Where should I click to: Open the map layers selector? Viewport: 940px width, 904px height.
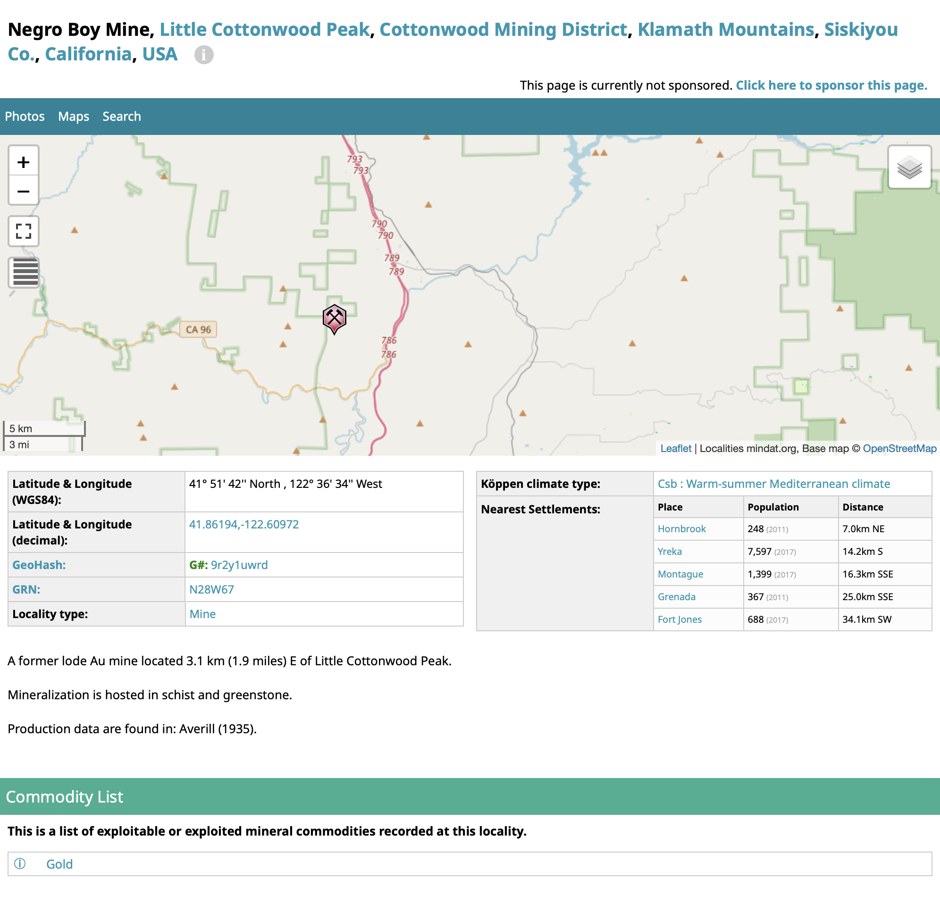pyautogui.click(x=909, y=167)
